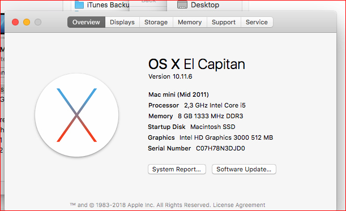Click the Desktop drive icon in Finder
Screen dimensions: 346x211
pos(182,5)
